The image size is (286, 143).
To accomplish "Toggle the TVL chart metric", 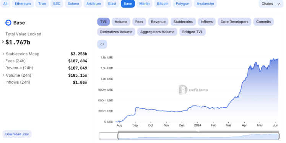I will pyautogui.click(x=103, y=22).
